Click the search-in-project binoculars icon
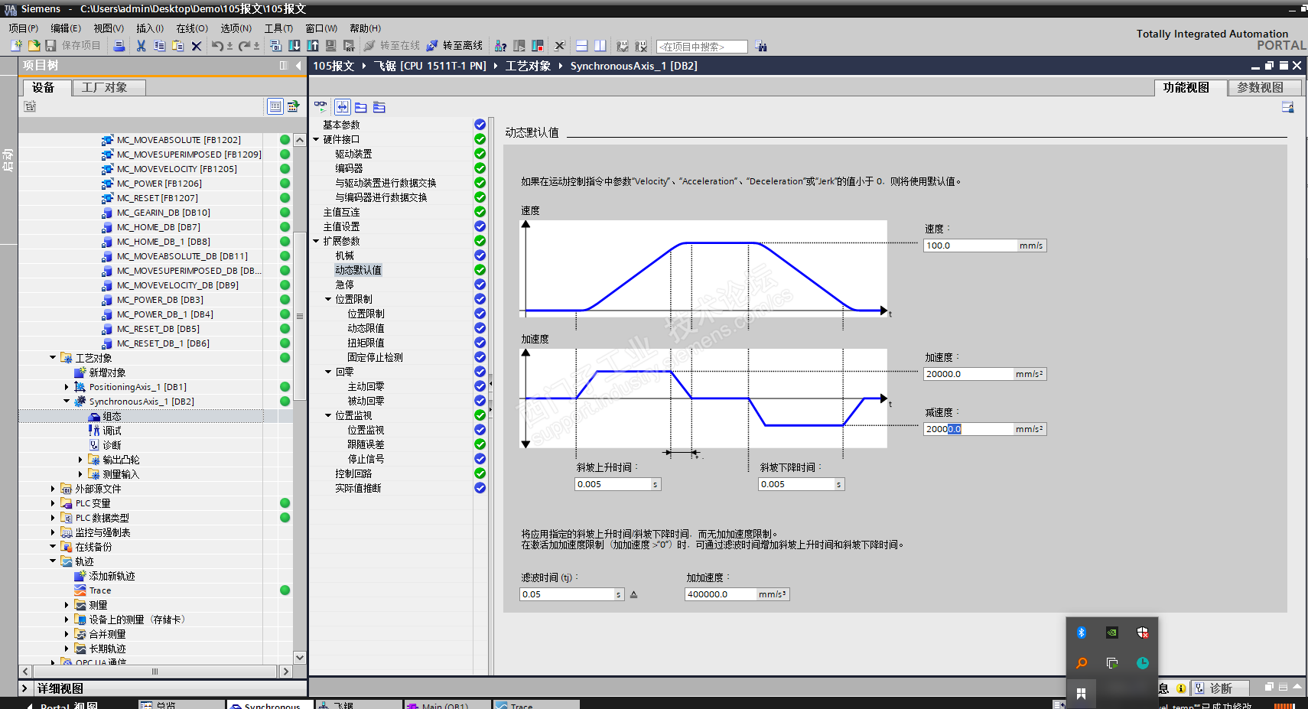This screenshot has width=1308, height=709. pyautogui.click(x=761, y=47)
